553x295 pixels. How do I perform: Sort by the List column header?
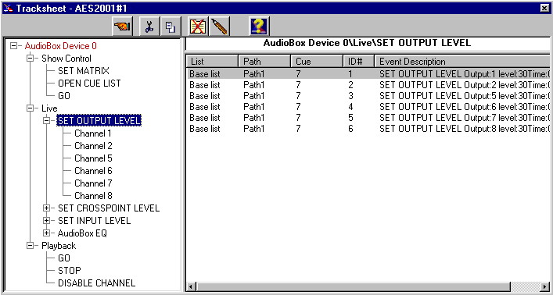pos(212,62)
